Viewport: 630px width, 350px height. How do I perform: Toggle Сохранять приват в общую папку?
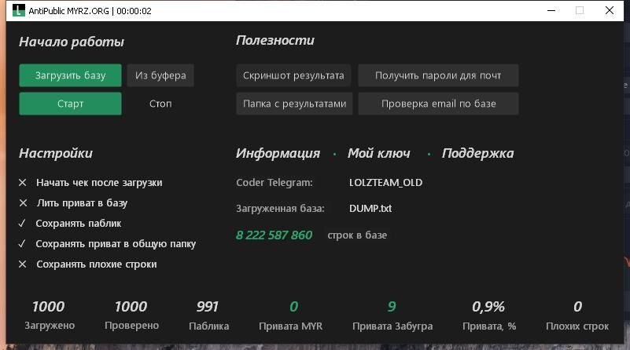(107, 244)
